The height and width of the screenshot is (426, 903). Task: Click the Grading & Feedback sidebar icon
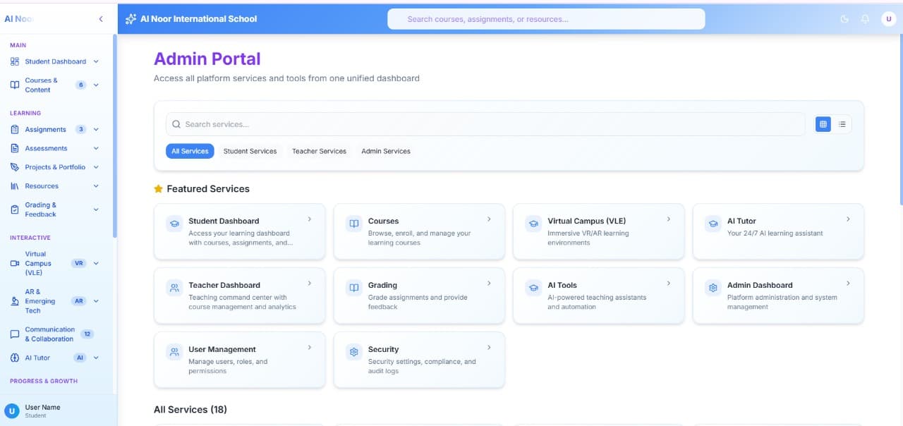pyautogui.click(x=15, y=209)
